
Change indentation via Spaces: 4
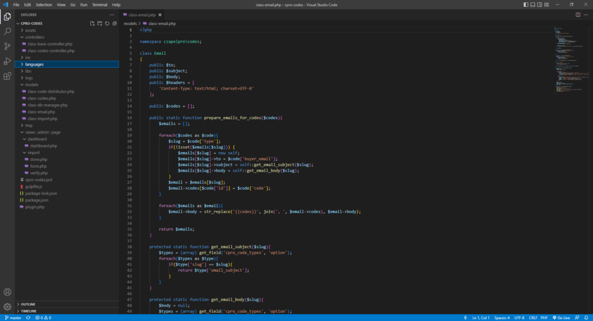[x=502, y=318]
